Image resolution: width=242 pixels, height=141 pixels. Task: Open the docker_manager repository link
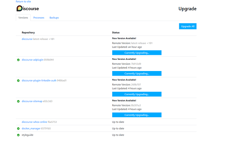(31, 128)
